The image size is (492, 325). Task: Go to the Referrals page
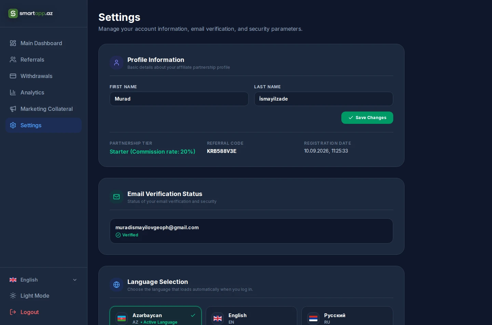(44, 60)
